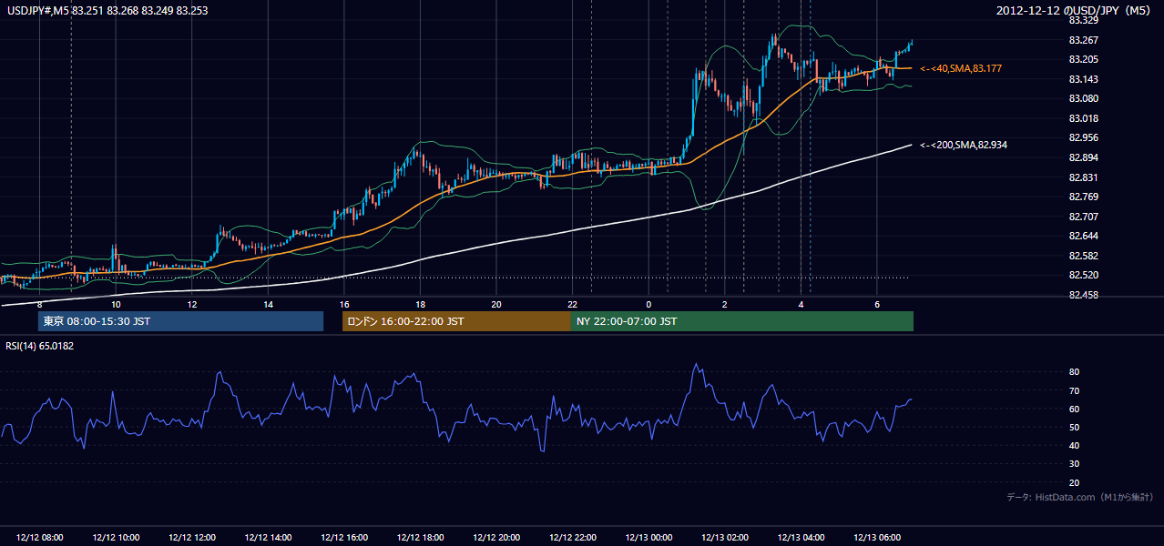Image resolution: width=1164 pixels, height=546 pixels.
Task: Click the RSI(14) 65.0182 indicator label
Action: tap(40, 346)
